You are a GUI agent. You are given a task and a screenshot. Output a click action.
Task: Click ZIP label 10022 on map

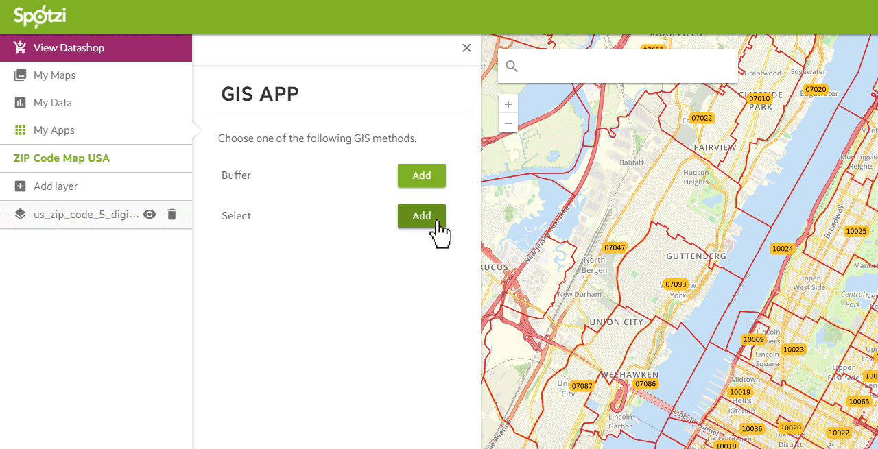click(838, 433)
